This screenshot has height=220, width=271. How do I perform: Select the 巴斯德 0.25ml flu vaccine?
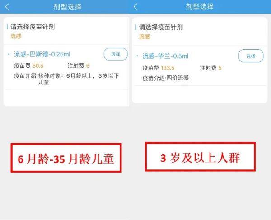[116, 54]
